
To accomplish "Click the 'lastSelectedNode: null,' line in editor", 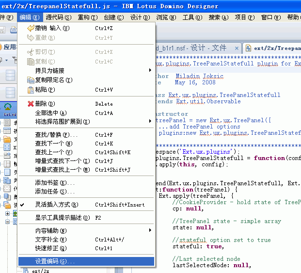I will (212, 265).
